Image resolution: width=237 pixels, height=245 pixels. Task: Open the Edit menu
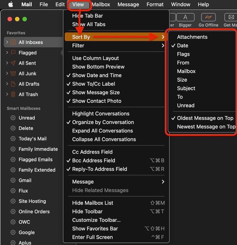[60, 4]
